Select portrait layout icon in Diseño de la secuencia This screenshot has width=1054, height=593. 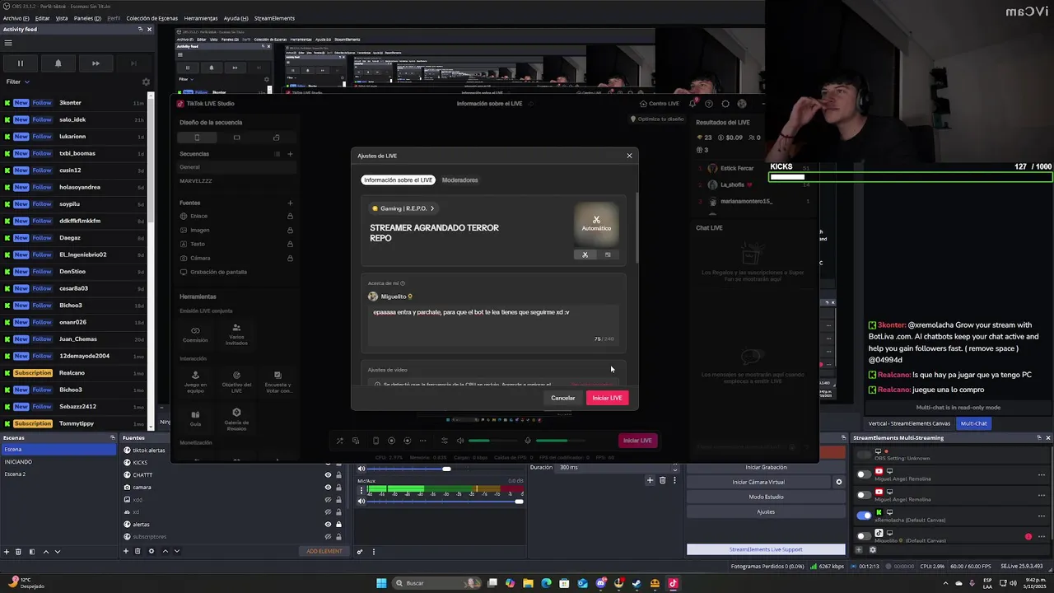point(197,138)
